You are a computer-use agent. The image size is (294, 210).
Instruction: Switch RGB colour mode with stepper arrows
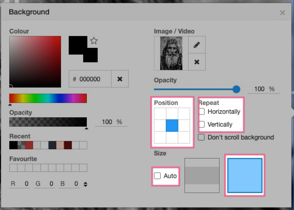tap(85, 184)
